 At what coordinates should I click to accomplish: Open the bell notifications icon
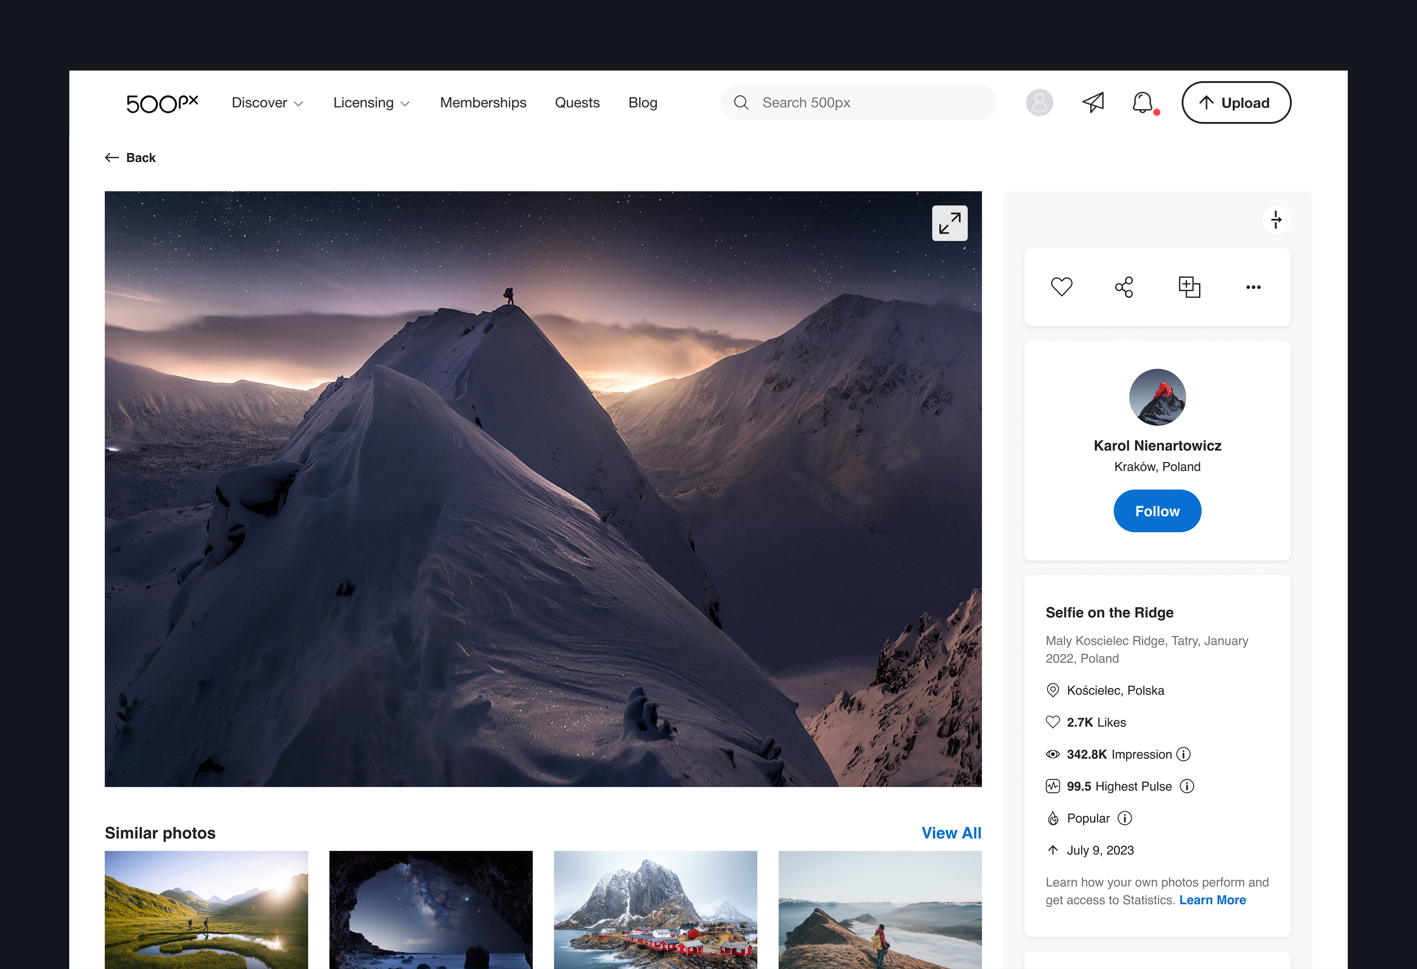point(1143,102)
